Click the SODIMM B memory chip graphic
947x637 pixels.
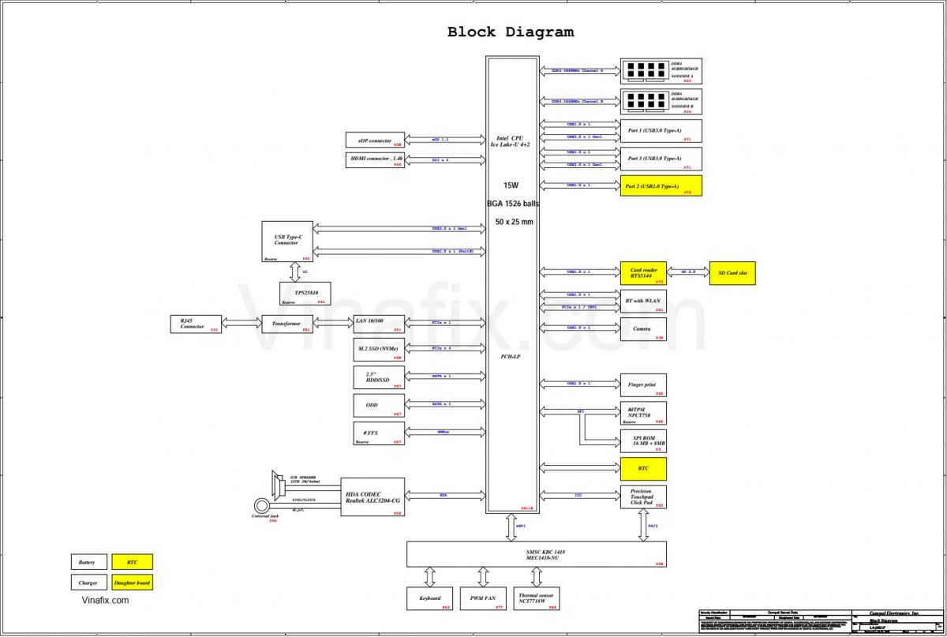click(645, 101)
